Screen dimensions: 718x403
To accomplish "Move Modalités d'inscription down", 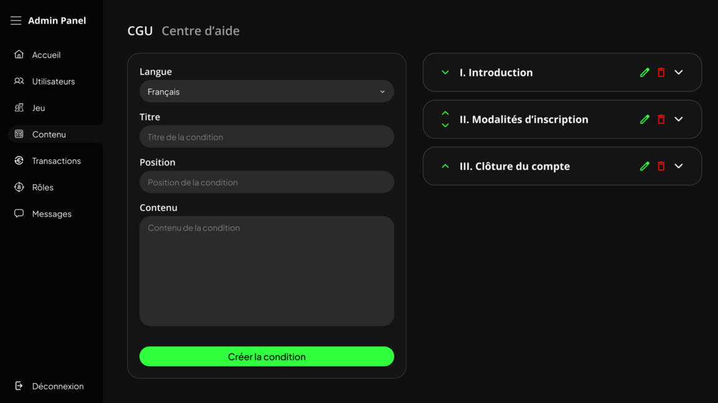I will pos(445,125).
